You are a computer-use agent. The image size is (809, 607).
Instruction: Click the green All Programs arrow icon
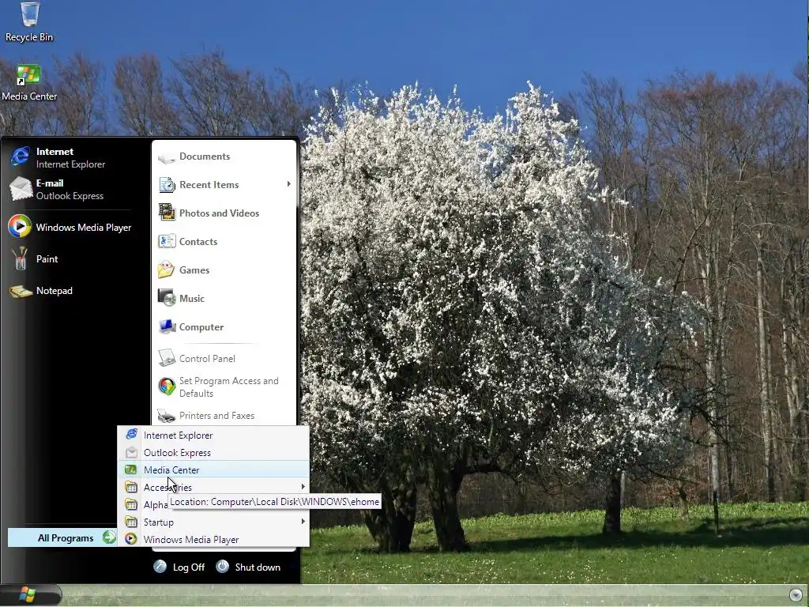[109, 537]
